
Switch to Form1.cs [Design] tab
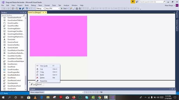[x=35, y=12]
